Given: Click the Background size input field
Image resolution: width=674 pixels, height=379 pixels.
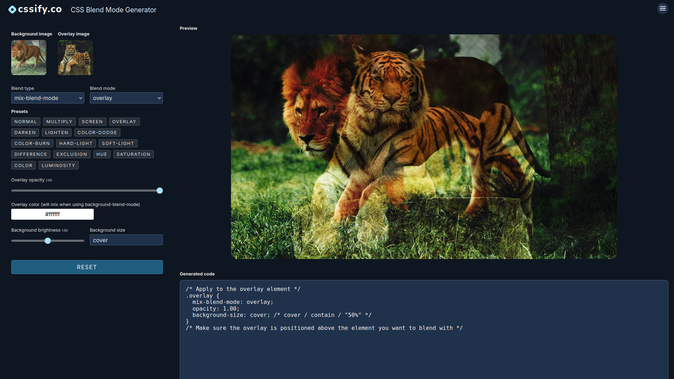Looking at the screenshot, I should (126, 240).
